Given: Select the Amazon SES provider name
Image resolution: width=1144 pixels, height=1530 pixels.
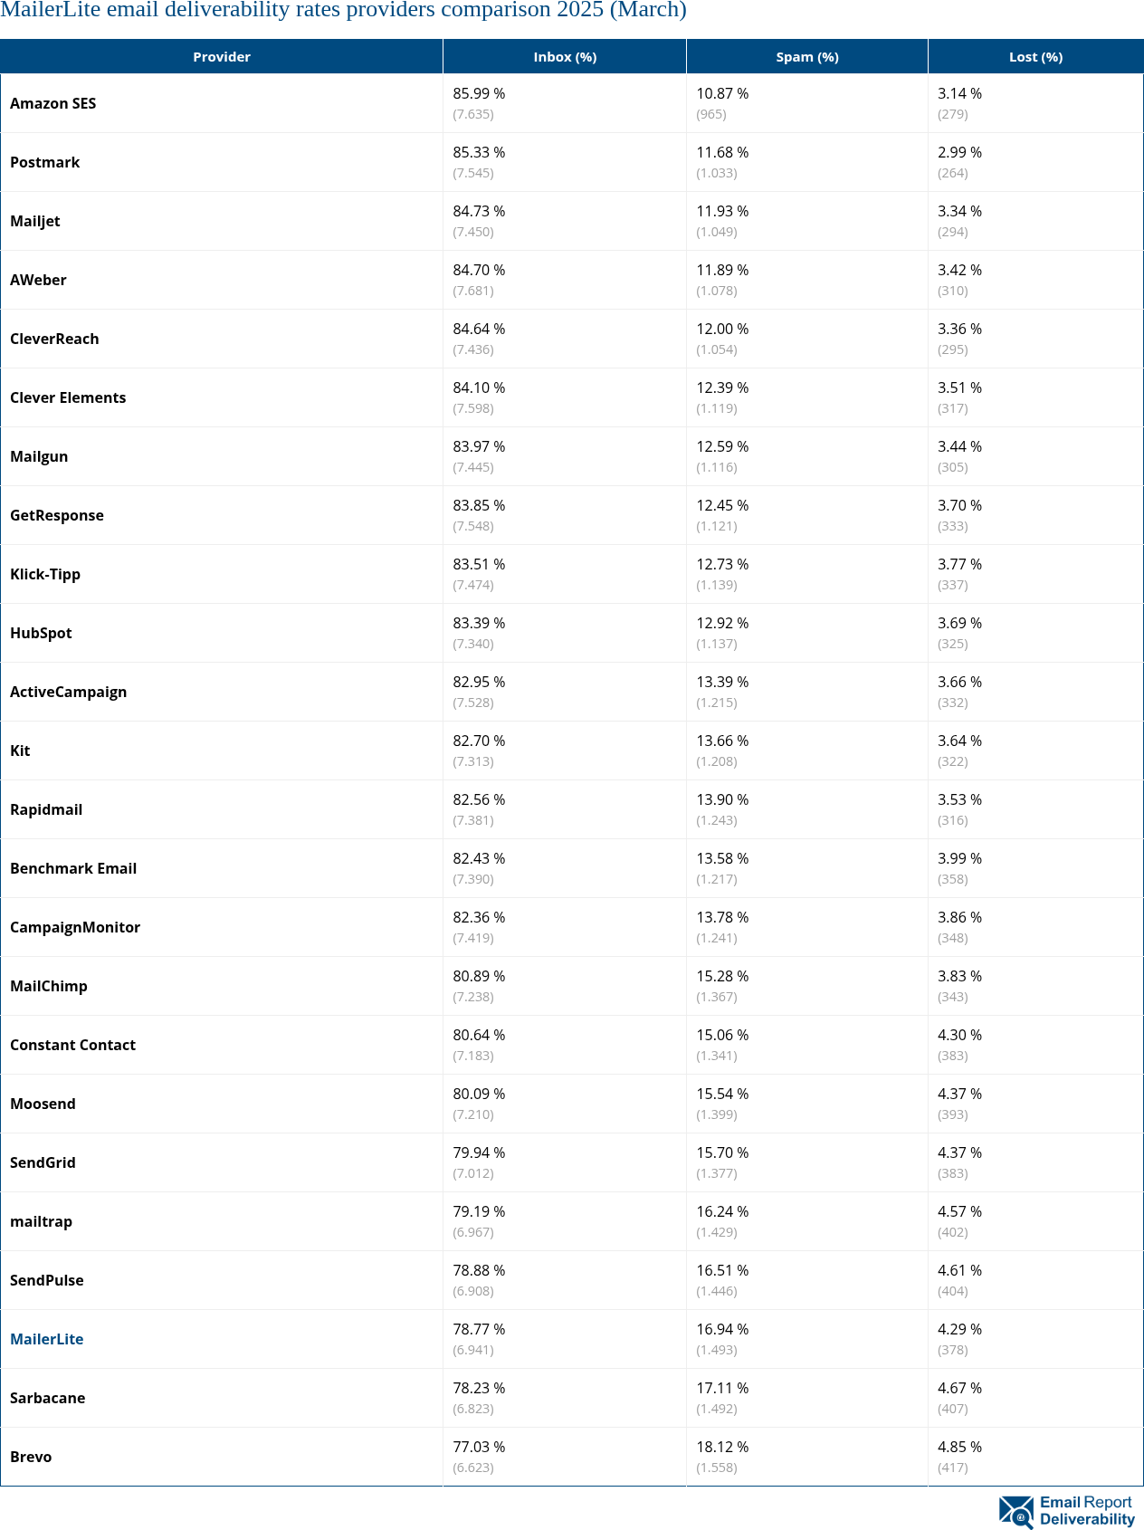Looking at the screenshot, I should point(53,103).
